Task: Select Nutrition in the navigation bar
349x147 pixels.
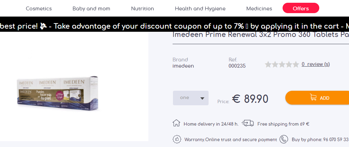Action: [143, 9]
